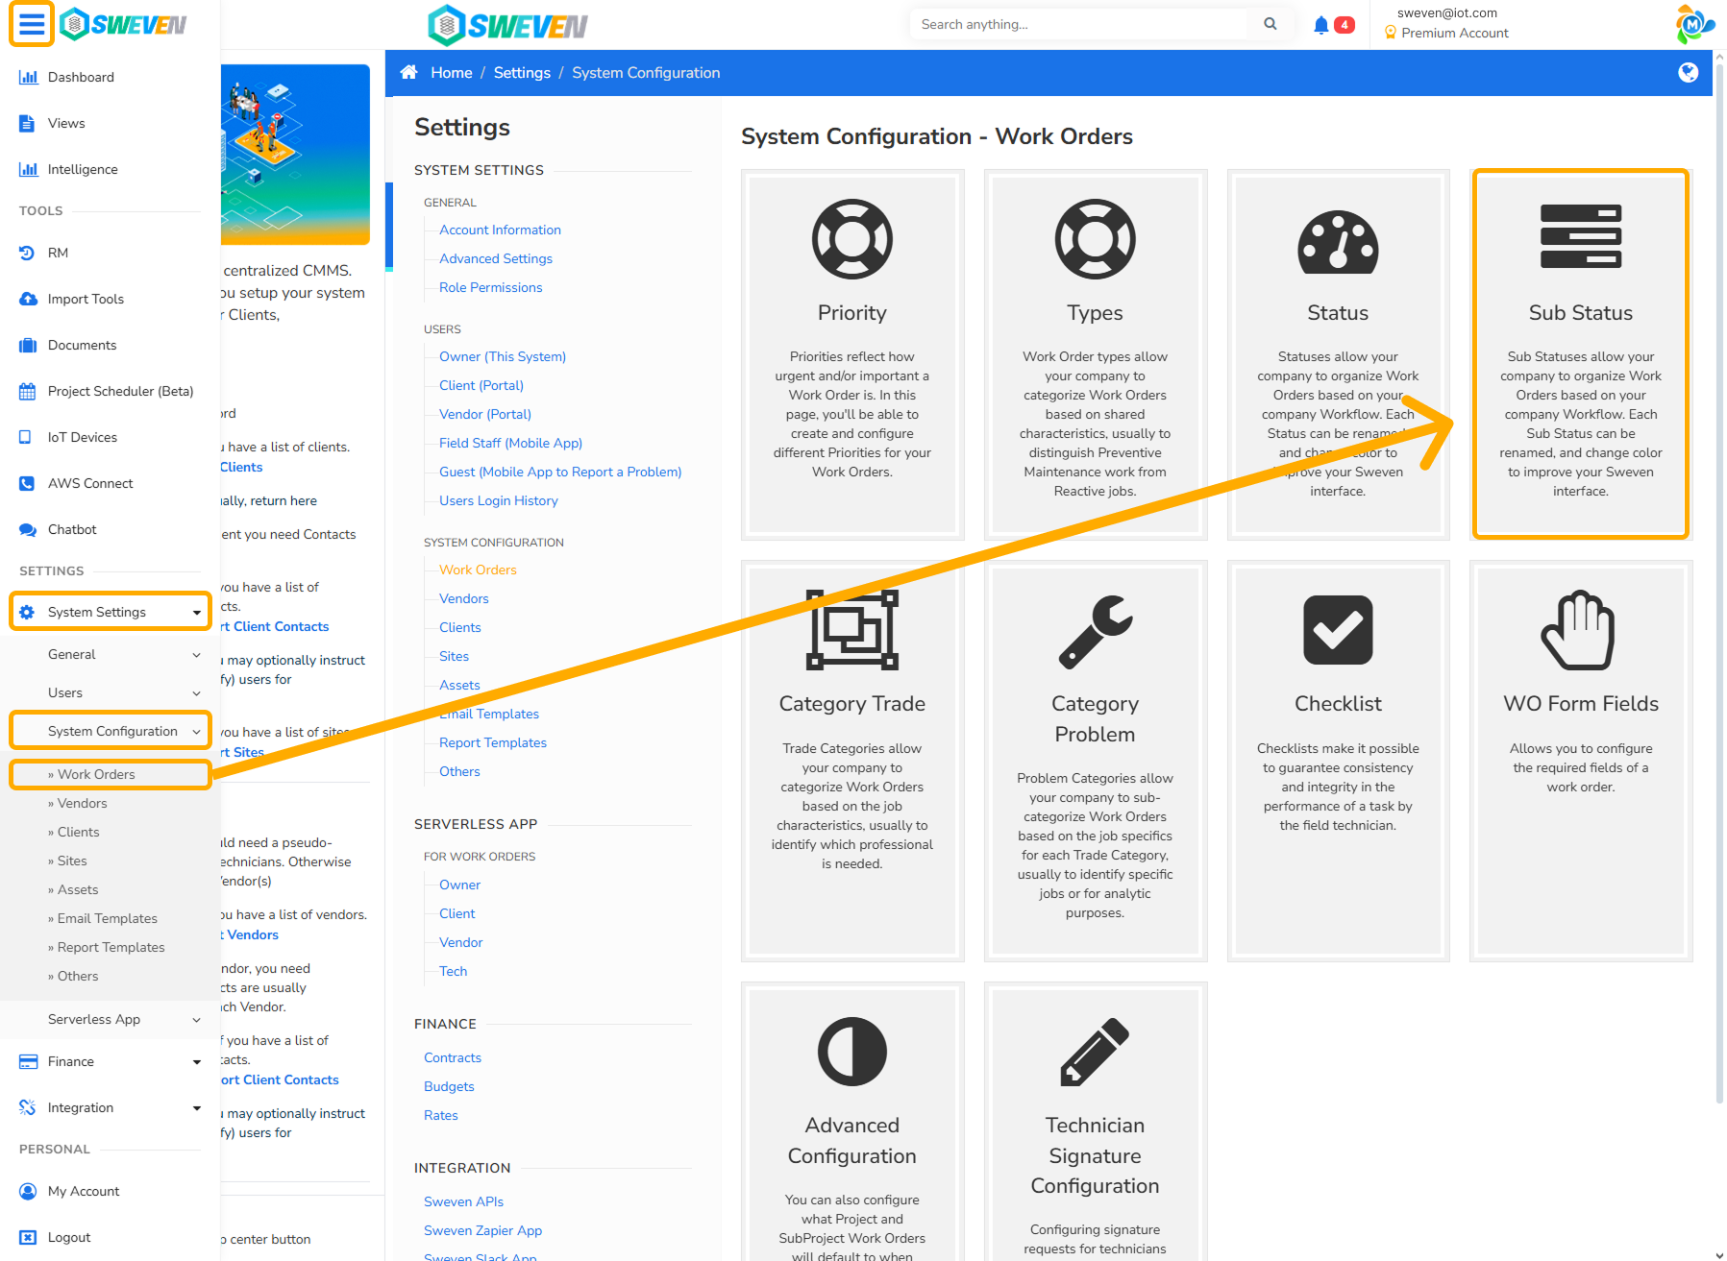Select Others in sidebar submenu
The image size is (1727, 1261).
77,976
